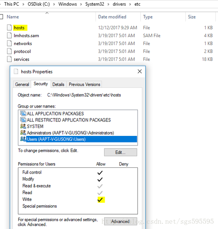Expand the chevron after System32 breadcrumb

(108, 4)
